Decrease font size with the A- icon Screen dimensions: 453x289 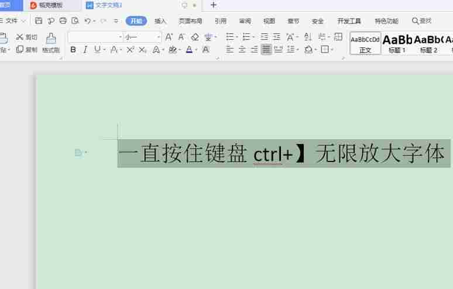181,37
